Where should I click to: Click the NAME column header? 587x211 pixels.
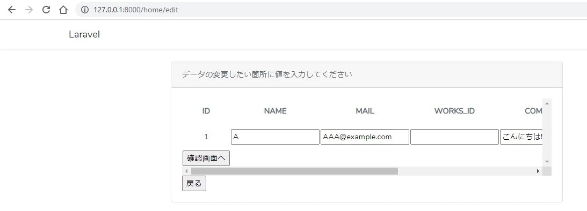275,111
